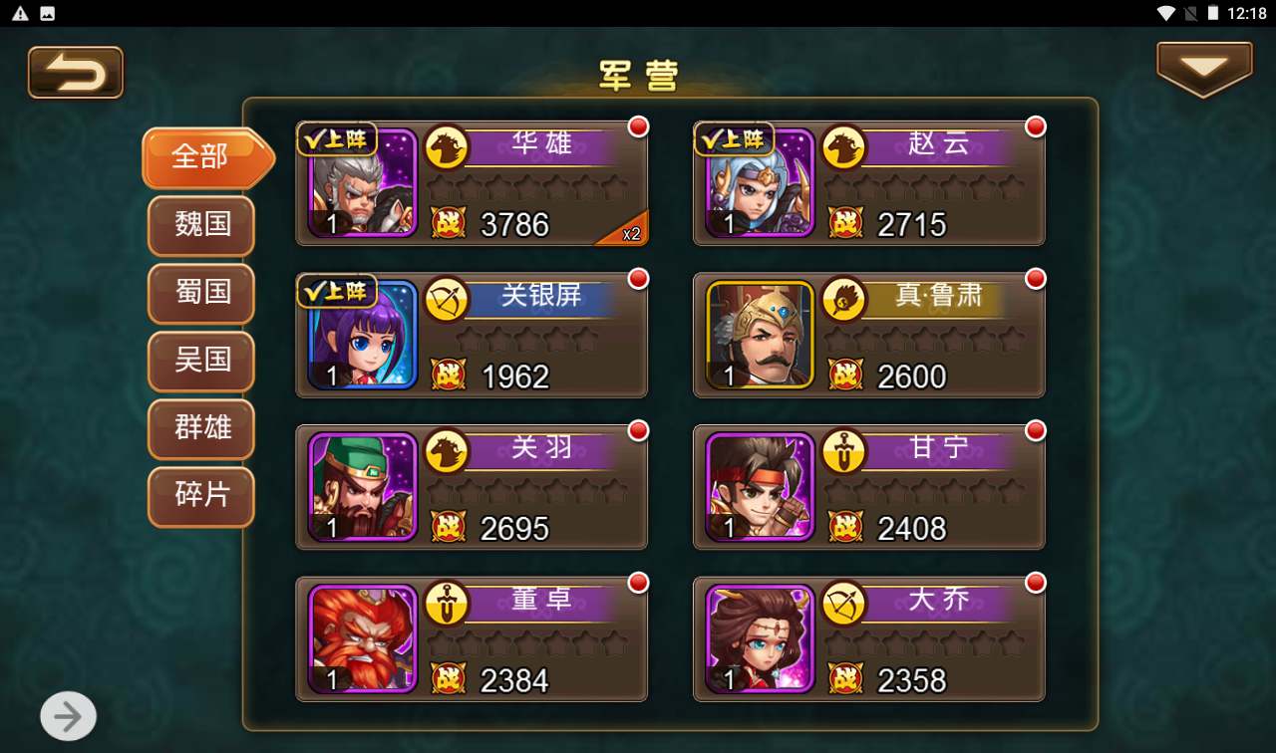This screenshot has width=1276, height=753.
Task: Select the 全部 tab
Action: pyautogui.click(x=207, y=157)
